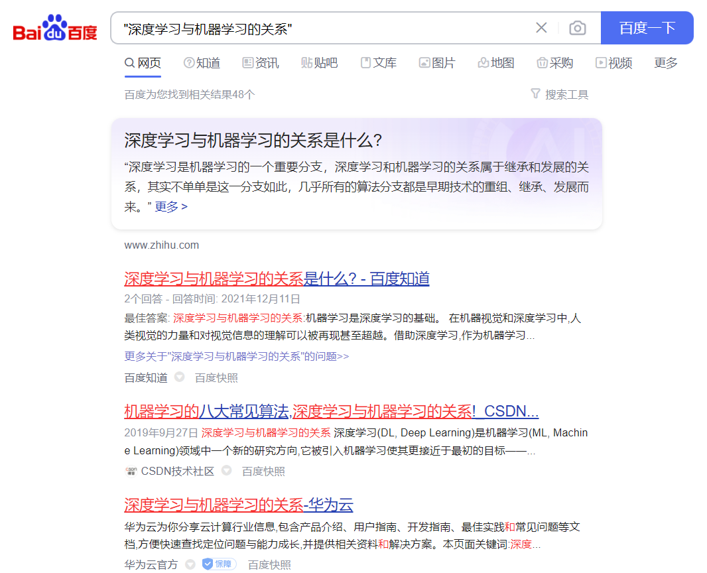Image resolution: width=707 pixels, height=573 pixels.
Task: Open the 地图 tab
Action: [496, 62]
